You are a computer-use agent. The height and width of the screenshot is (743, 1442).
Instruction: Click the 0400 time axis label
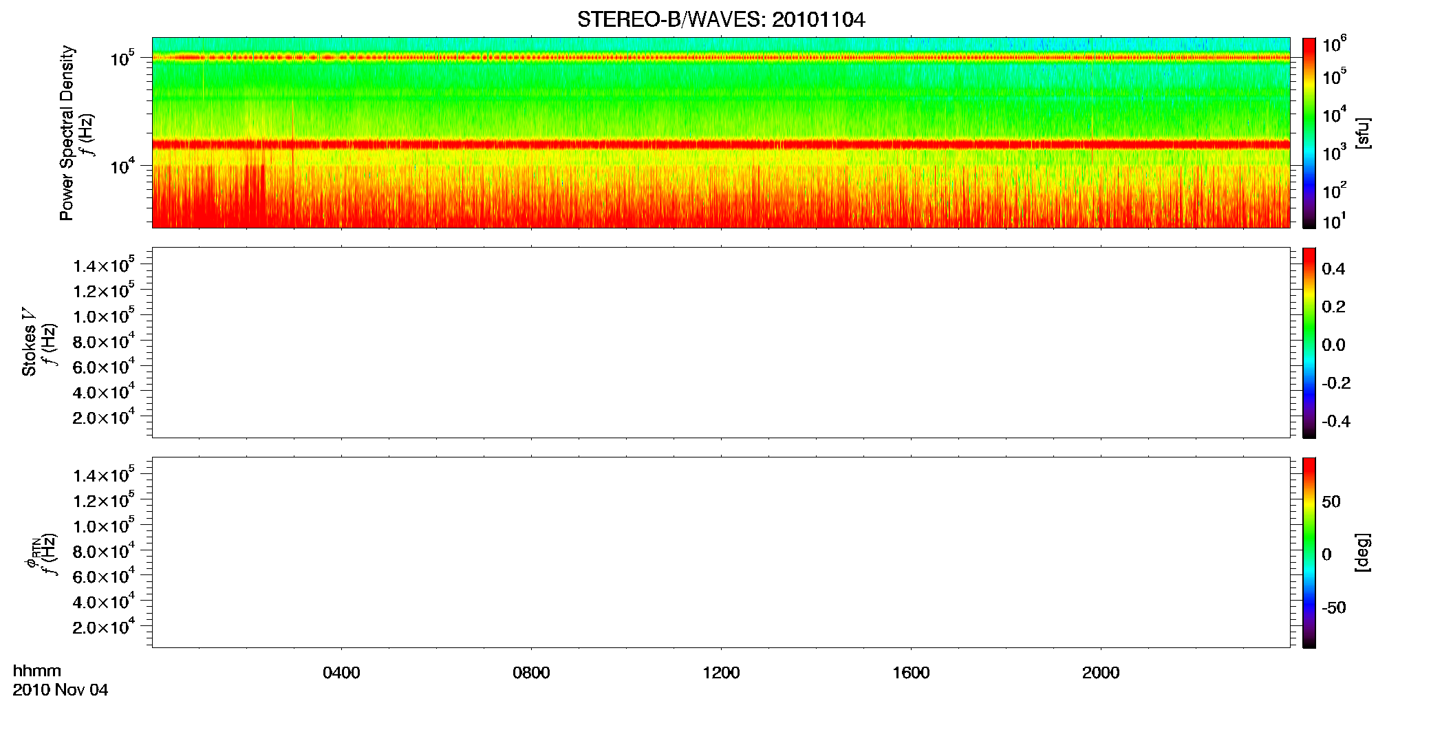click(341, 673)
